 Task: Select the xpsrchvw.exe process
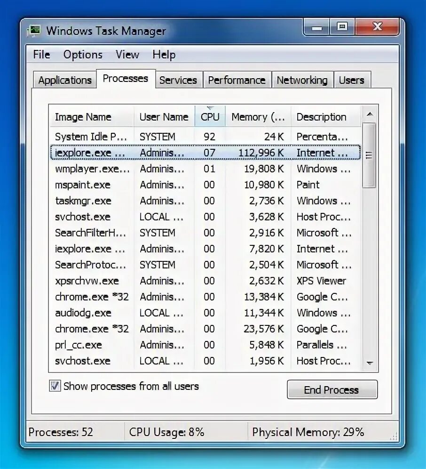coord(205,281)
